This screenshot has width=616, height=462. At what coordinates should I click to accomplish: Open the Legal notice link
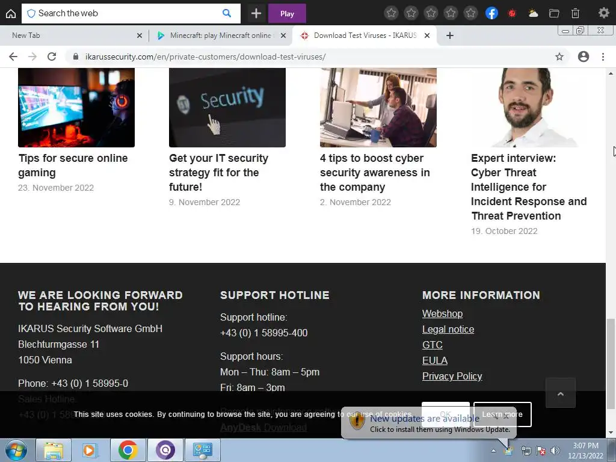[448, 329]
